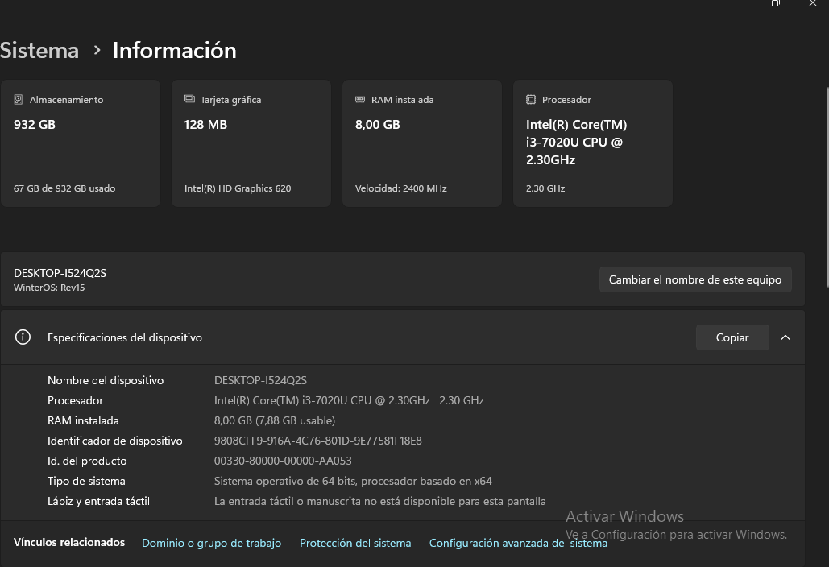The width and height of the screenshot is (829, 567).
Task: Click the RAM instalada memory icon
Action: pyautogui.click(x=360, y=99)
